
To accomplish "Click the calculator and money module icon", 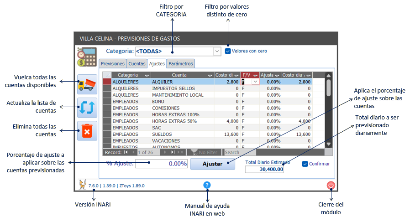I will coord(86,57).
